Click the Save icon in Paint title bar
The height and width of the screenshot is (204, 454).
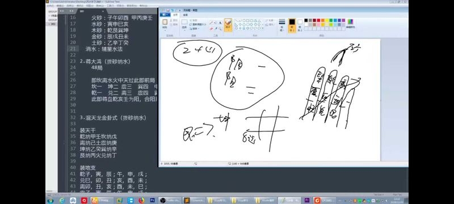tap(168, 10)
